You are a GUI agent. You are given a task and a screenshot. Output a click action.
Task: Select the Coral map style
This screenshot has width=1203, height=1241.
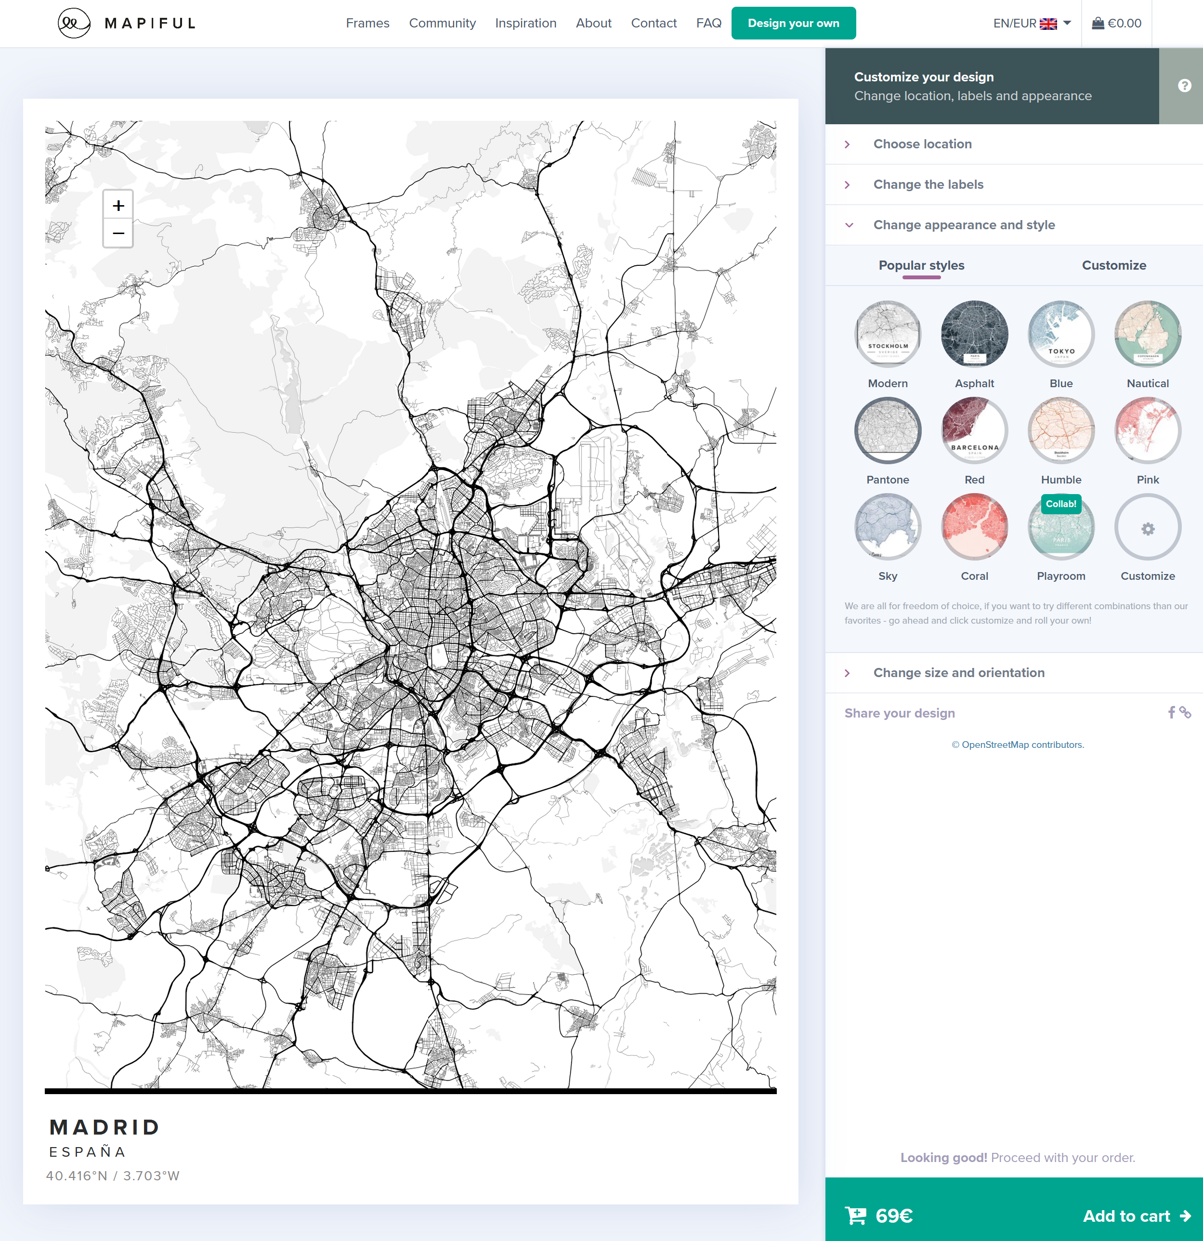974,527
